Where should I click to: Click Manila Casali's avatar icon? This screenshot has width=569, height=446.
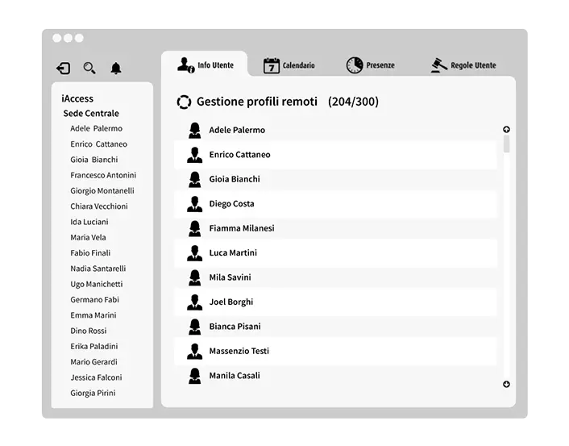[x=195, y=376]
